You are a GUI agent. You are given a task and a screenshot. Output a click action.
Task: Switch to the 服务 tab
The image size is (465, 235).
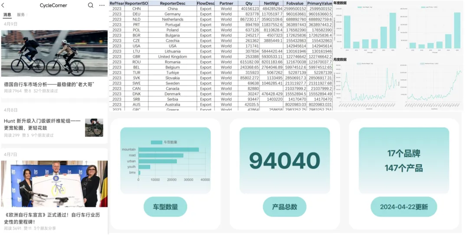pos(21,15)
